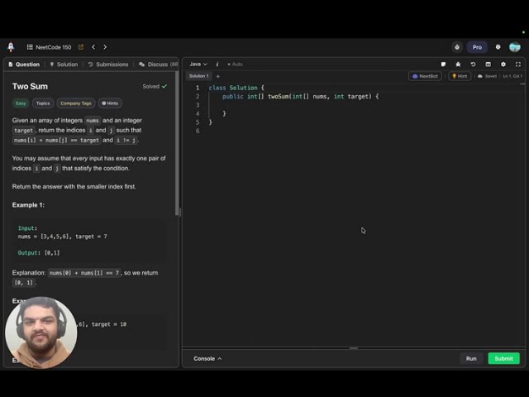The width and height of the screenshot is (529, 397).
Task: Open editor settings gear icon
Action: click(x=503, y=64)
